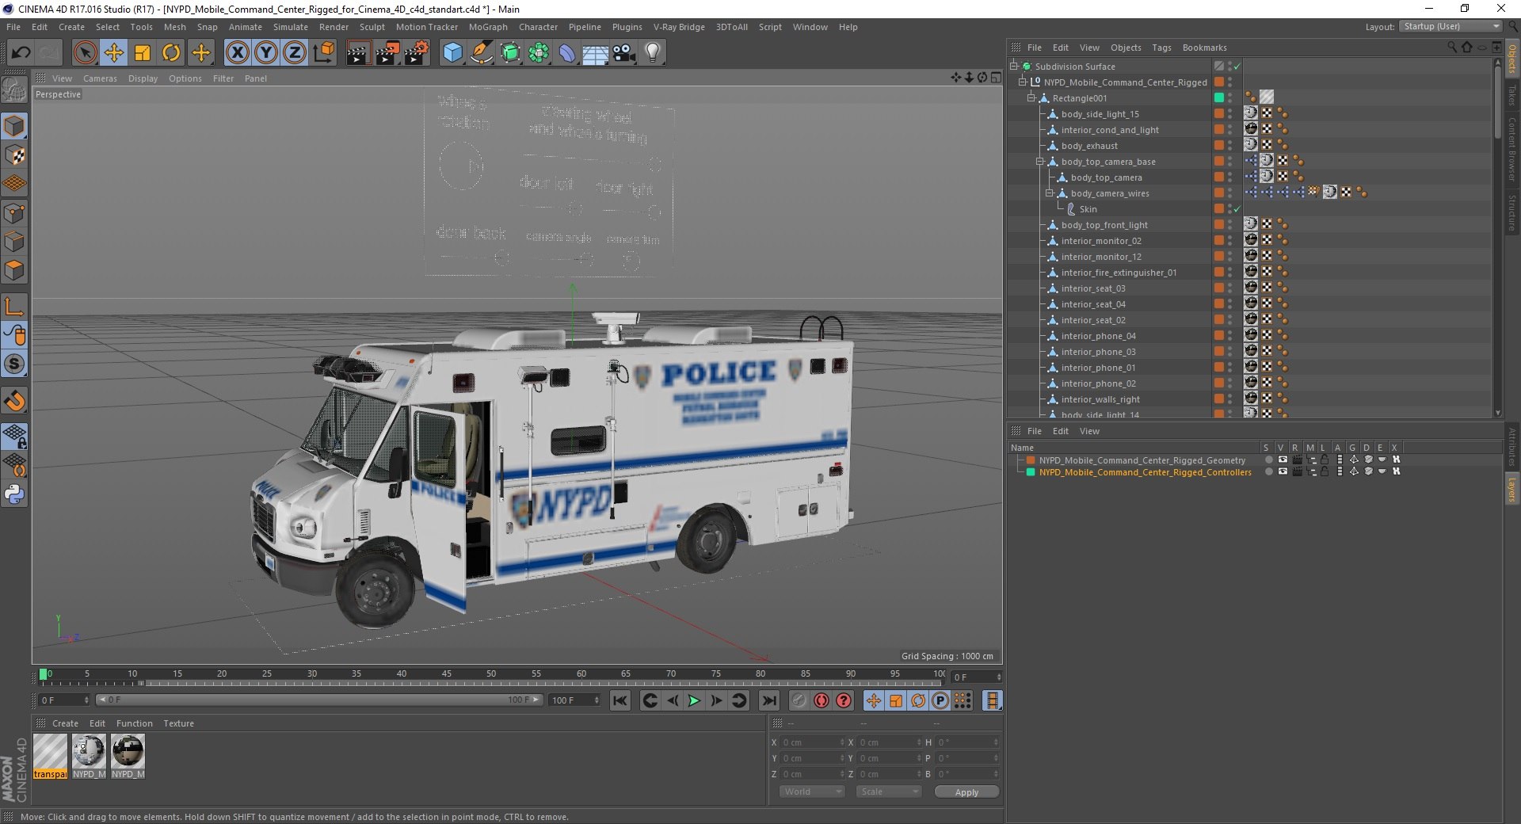This screenshot has width=1521, height=824.
Task: Open Keyframe Selection question mark icon
Action: pyautogui.click(x=844, y=700)
